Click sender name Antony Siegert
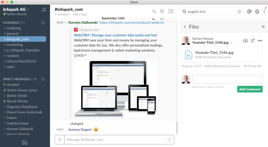268x147 pixels. click(x=80, y=129)
